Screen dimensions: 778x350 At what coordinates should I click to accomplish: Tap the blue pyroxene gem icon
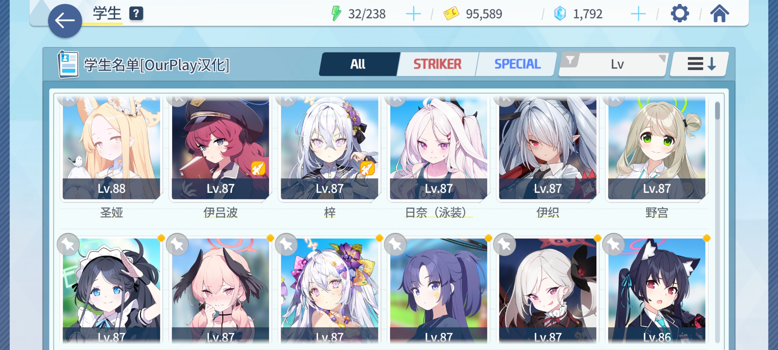560,14
